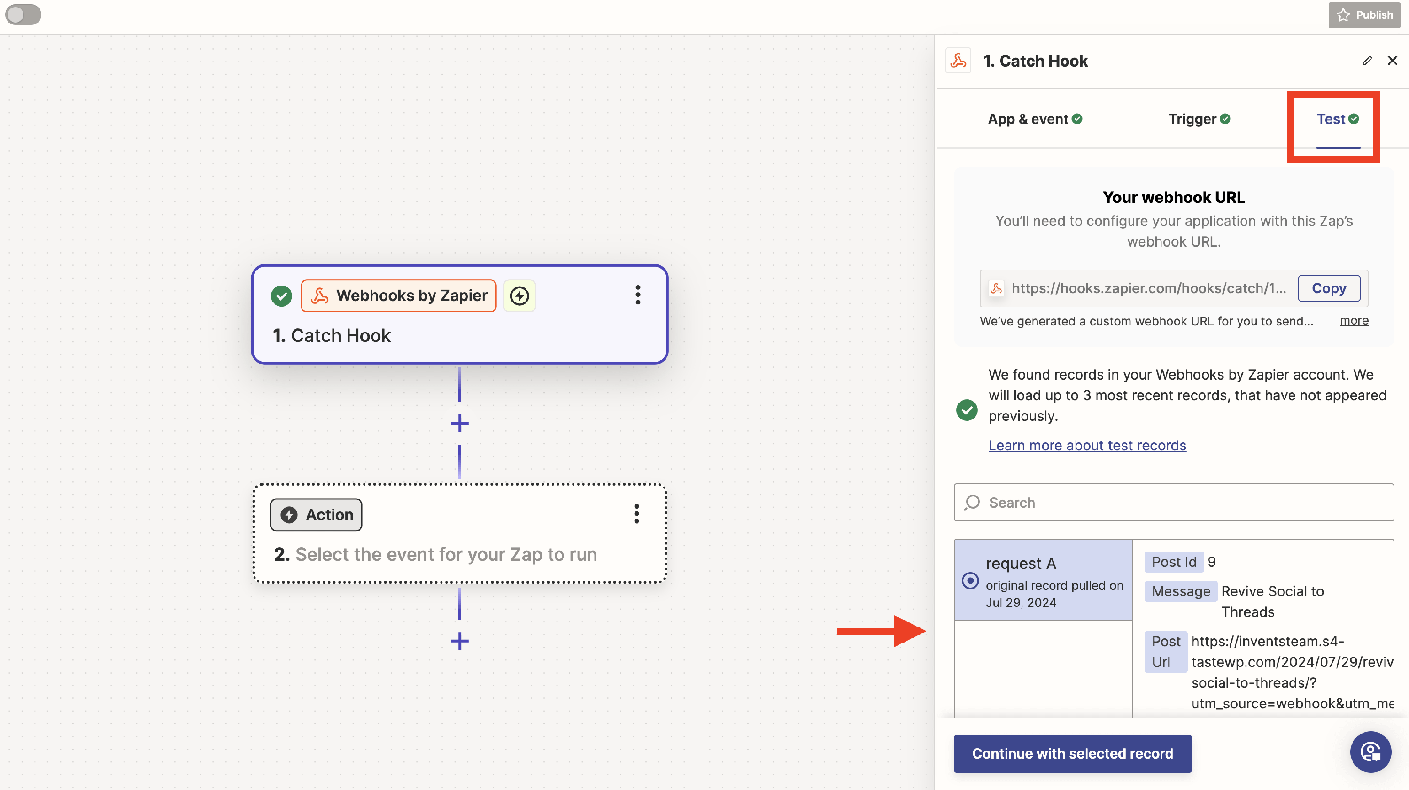The width and height of the screenshot is (1409, 790).
Task: Toggle the Zap on/off switch
Action: click(23, 15)
